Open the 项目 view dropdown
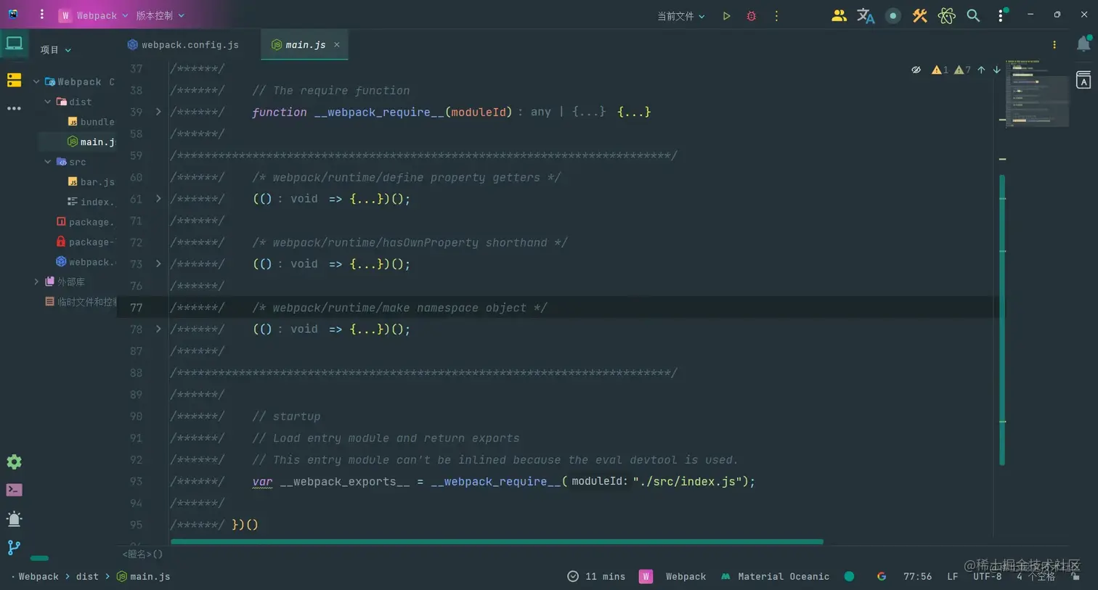The image size is (1098, 590). (x=56, y=50)
